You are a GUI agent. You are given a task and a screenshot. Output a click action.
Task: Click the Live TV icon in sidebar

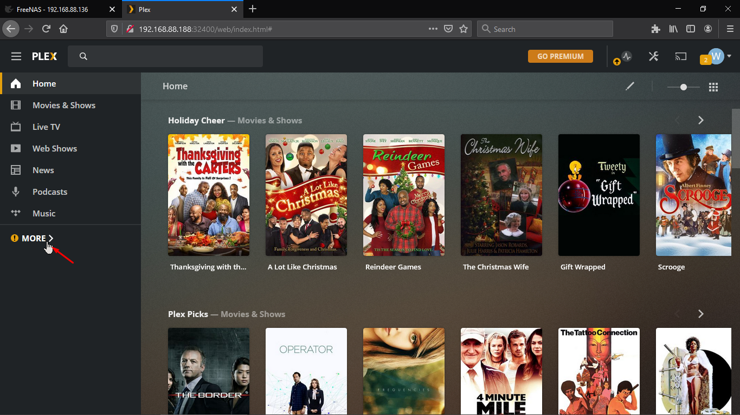(x=16, y=127)
